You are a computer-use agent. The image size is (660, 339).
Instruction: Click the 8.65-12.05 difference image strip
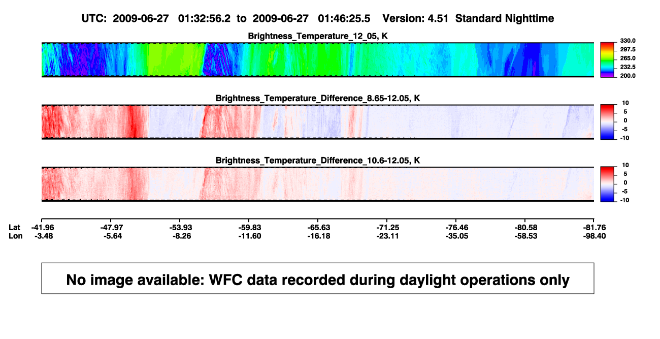coord(317,122)
